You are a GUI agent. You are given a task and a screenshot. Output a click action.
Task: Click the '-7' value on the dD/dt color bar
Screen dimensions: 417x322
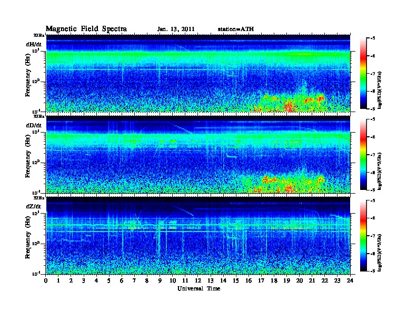(x=373, y=155)
